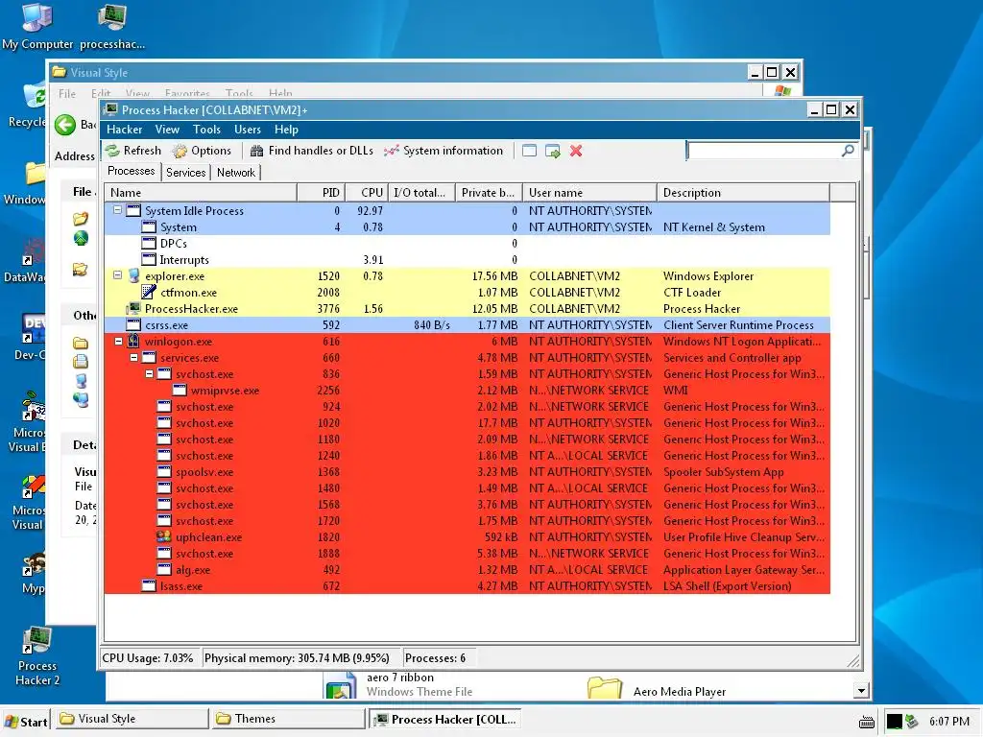Open System information window
This screenshot has width=983, height=737.
pos(444,151)
